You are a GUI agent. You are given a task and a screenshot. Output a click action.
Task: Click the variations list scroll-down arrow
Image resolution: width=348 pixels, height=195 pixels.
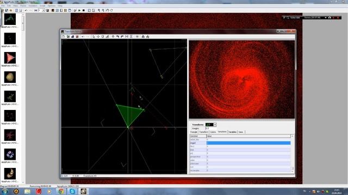pyautogui.click(x=293, y=171)
